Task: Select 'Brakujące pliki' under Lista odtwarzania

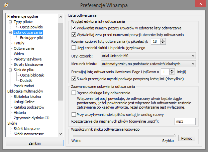Action: [31, 38]
